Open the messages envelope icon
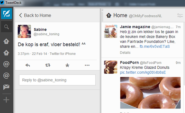 (x=6, y=87)
